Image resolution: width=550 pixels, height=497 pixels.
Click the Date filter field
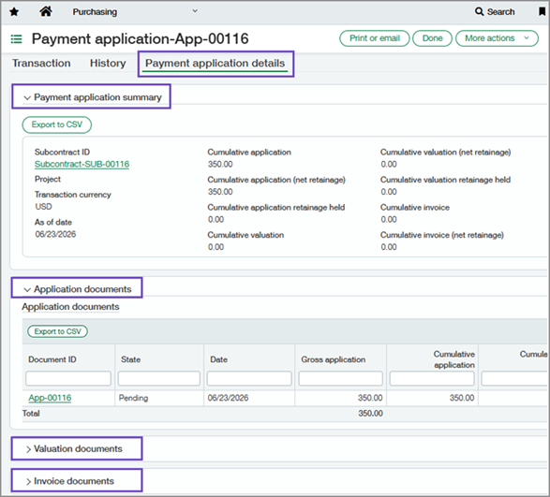tap(249, 378)
